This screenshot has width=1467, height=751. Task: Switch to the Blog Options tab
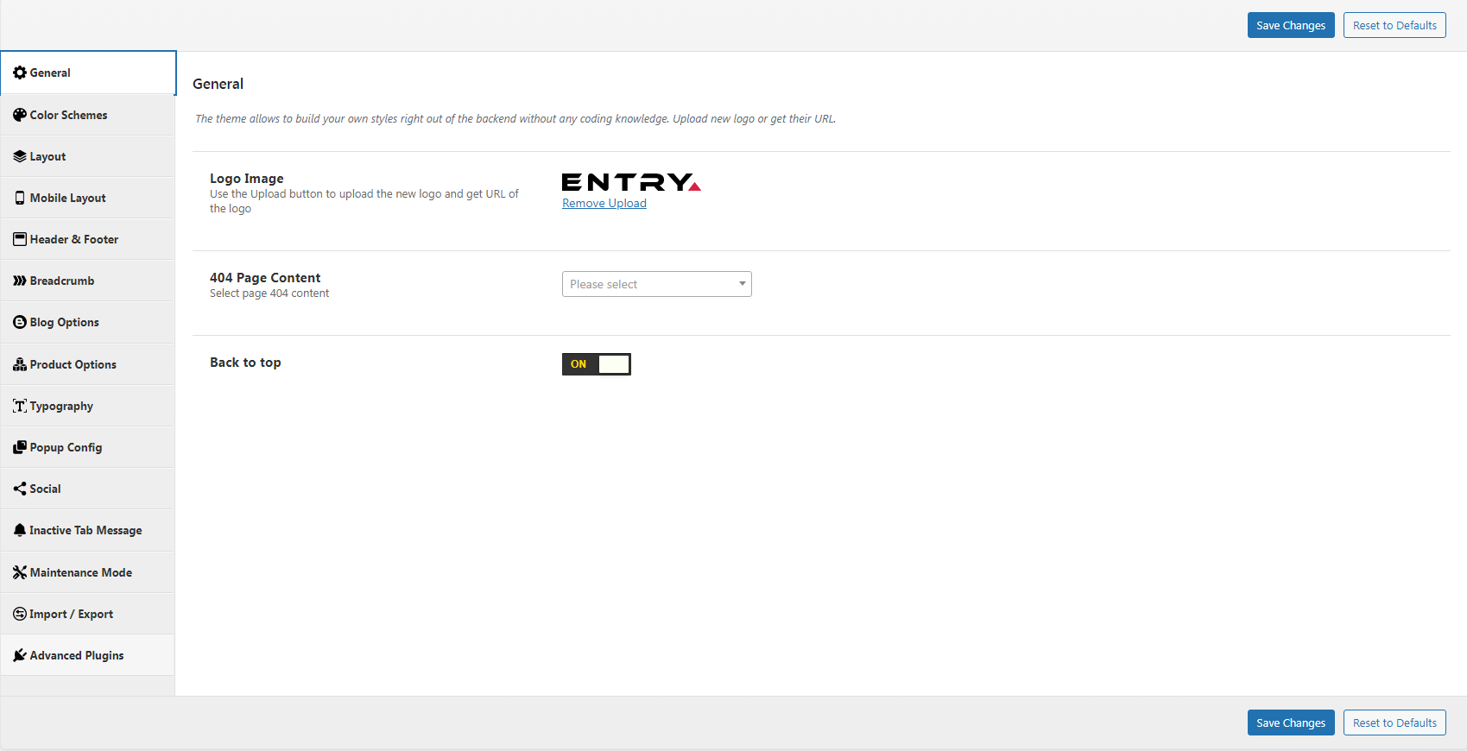pos(65,322)
